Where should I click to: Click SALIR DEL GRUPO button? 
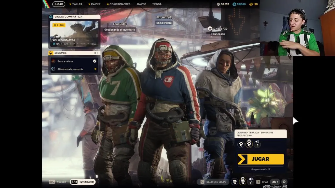point(213,182)
